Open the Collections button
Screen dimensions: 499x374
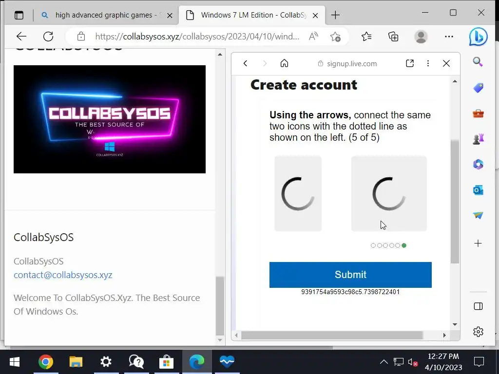393,37
